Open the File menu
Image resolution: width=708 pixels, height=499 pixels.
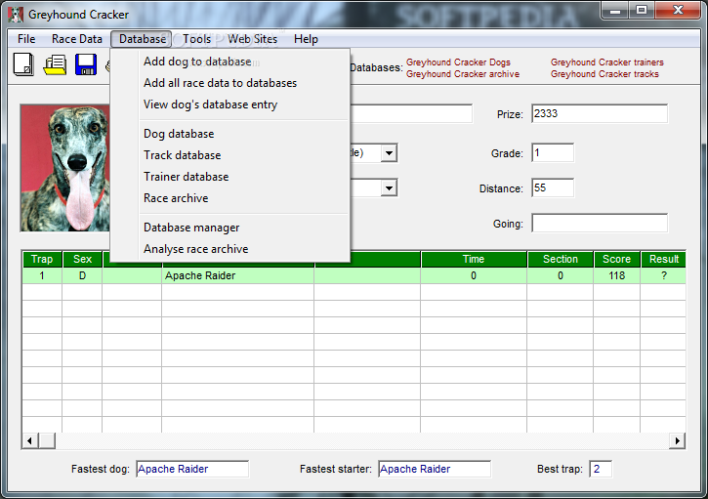pyautogui.click(x=26, y=39)
